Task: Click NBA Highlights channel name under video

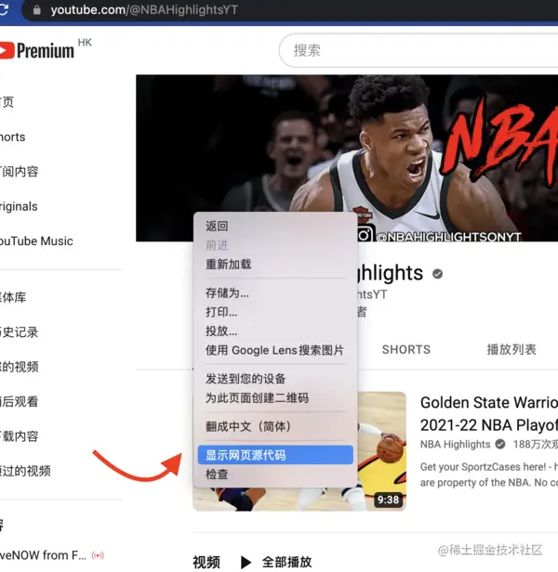Action: [x=455, y=444]
